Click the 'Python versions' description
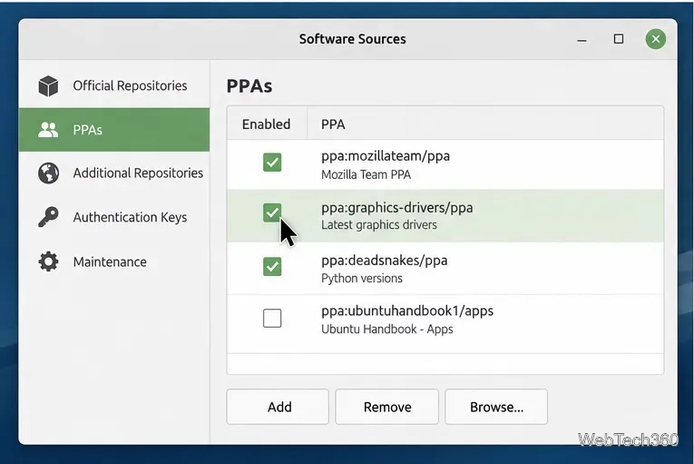The image size is (694, 464). pos(362,279)
